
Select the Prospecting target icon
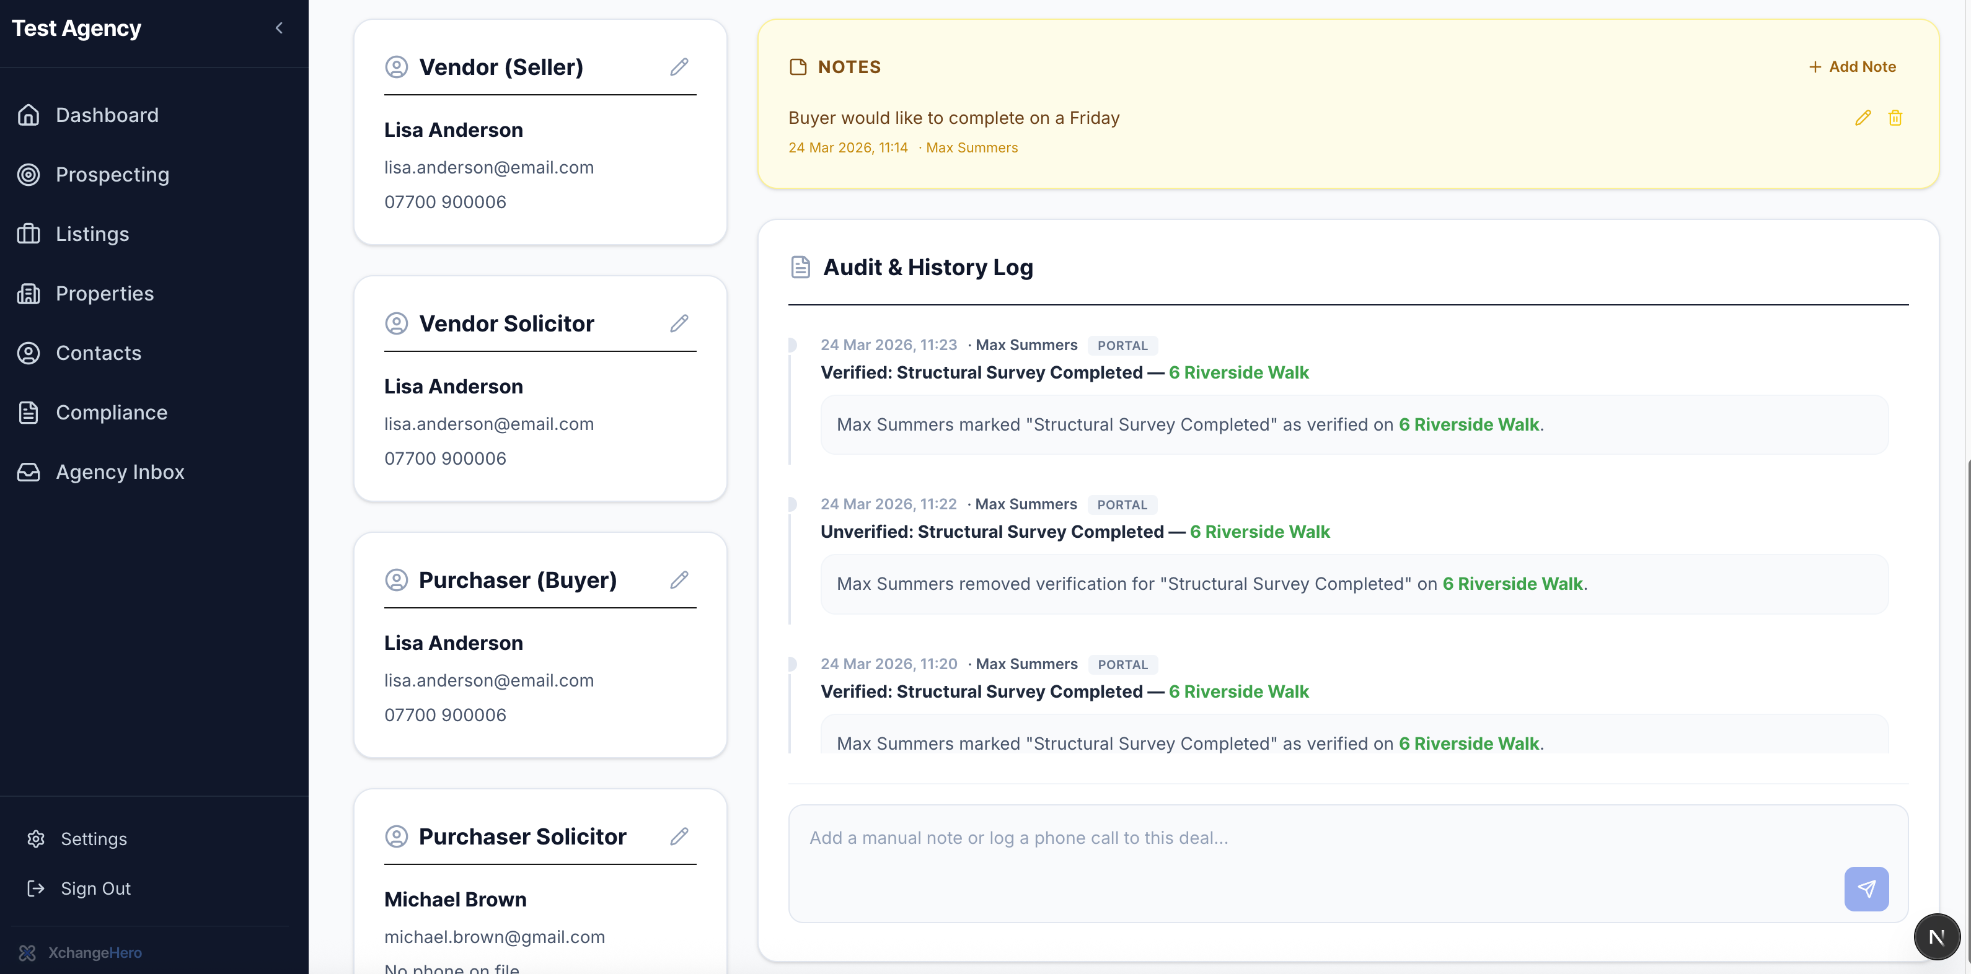pyautogui.click(x=29, y=175)
